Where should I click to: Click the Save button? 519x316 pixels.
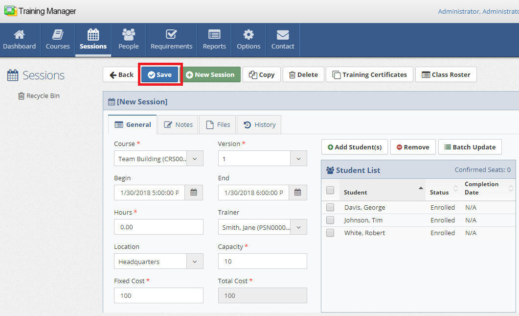160,74
